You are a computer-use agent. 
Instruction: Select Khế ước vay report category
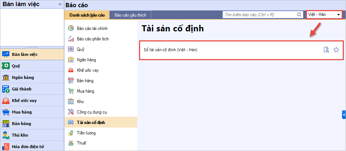(87, 70)
